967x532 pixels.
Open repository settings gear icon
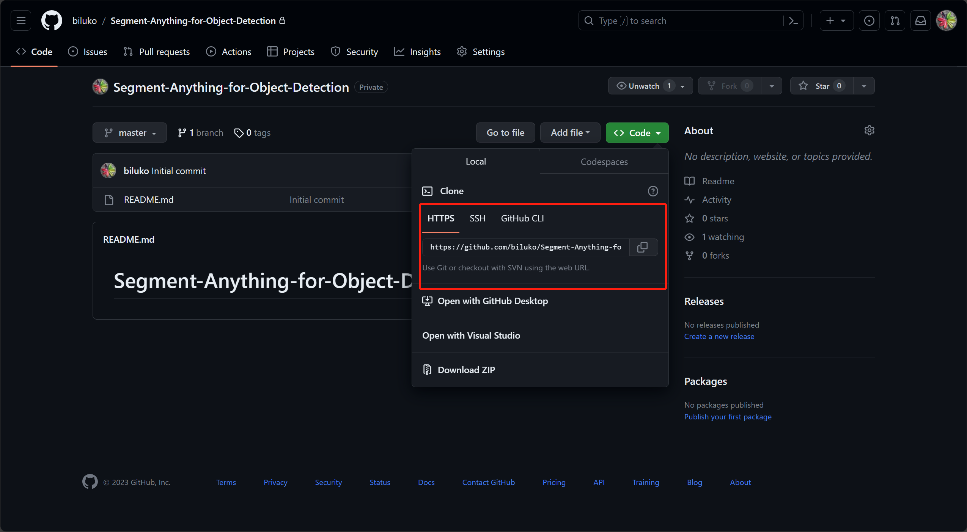click(870, 130)
